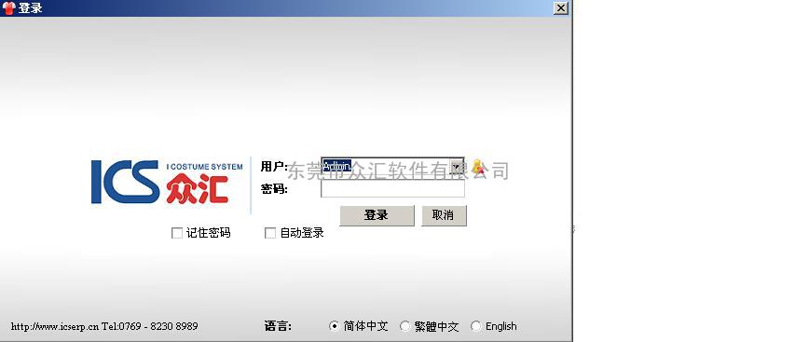Click the http://www.icserp.cn website text
This screenshot has width=795, height=342.
(x=55, y=327)
